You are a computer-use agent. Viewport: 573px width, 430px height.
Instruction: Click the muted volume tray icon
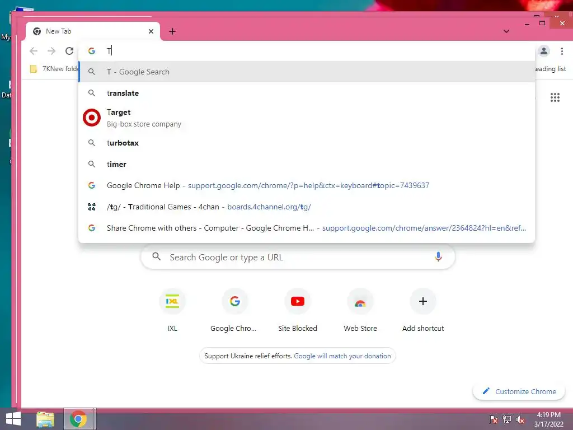coord(520,419)
